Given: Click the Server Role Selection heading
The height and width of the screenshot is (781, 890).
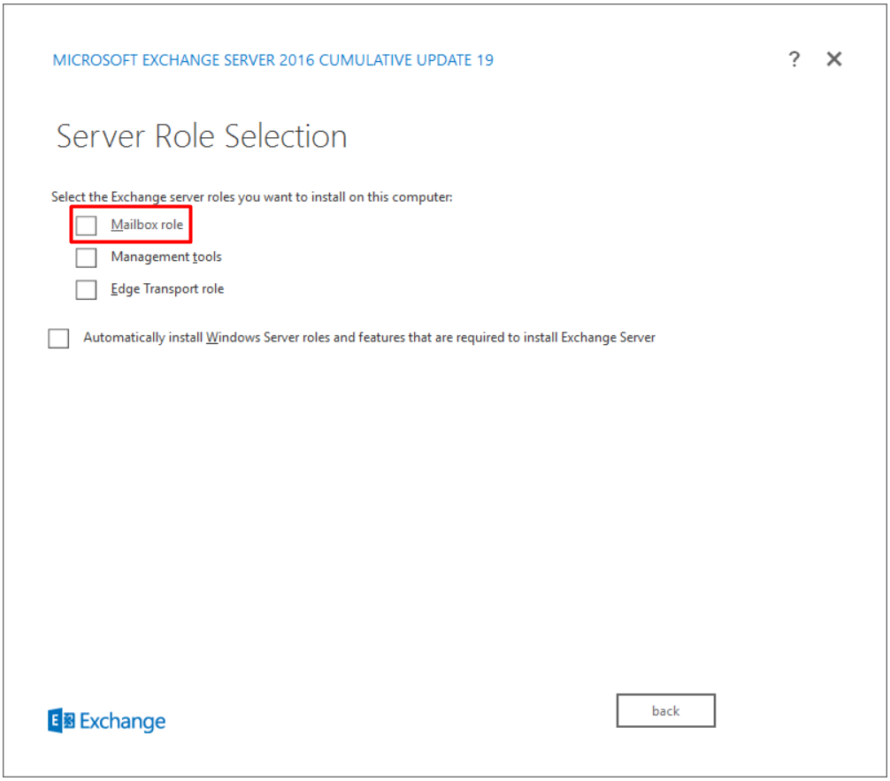Looking at the screenshot, I should pyautogui.click(x=202, y=137).
